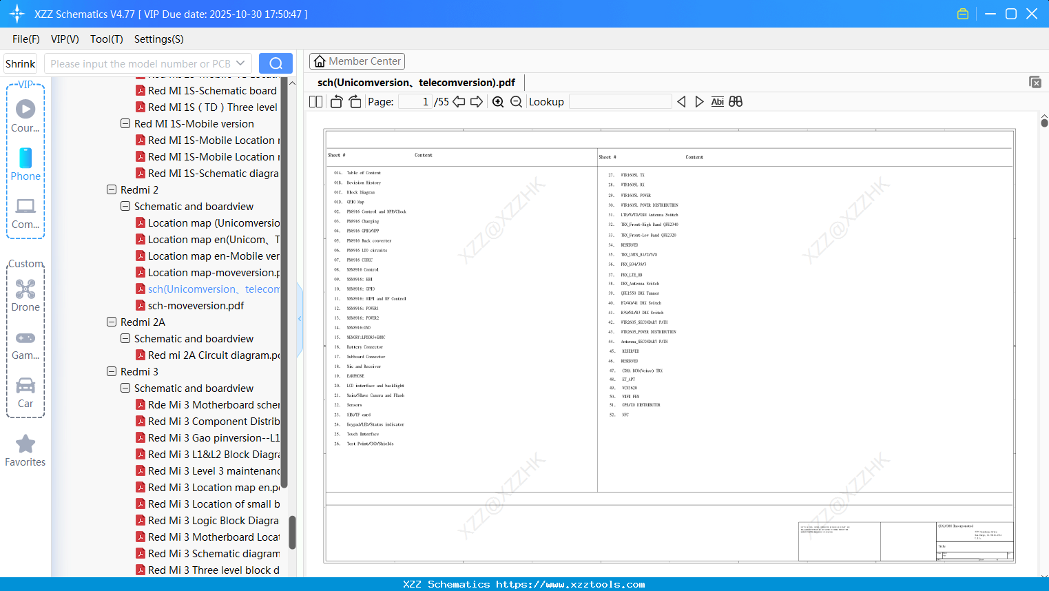Select the Drone category icon

25,289
